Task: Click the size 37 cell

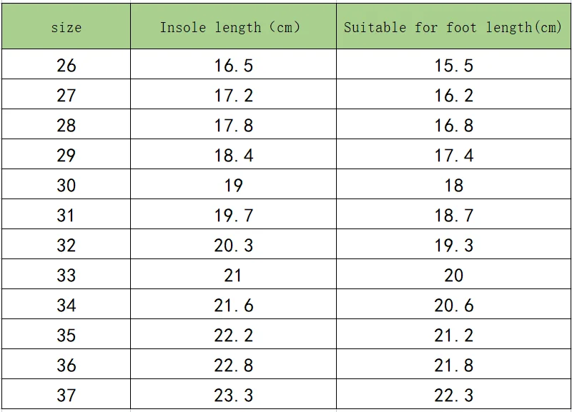Action: (x=66, y=396)
